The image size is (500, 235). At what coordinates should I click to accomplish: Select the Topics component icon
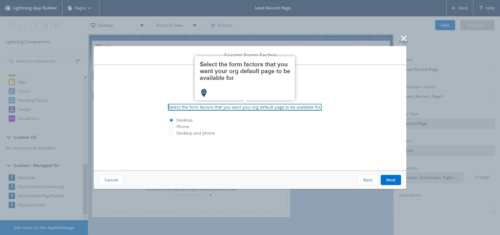(x=12, y=91)
